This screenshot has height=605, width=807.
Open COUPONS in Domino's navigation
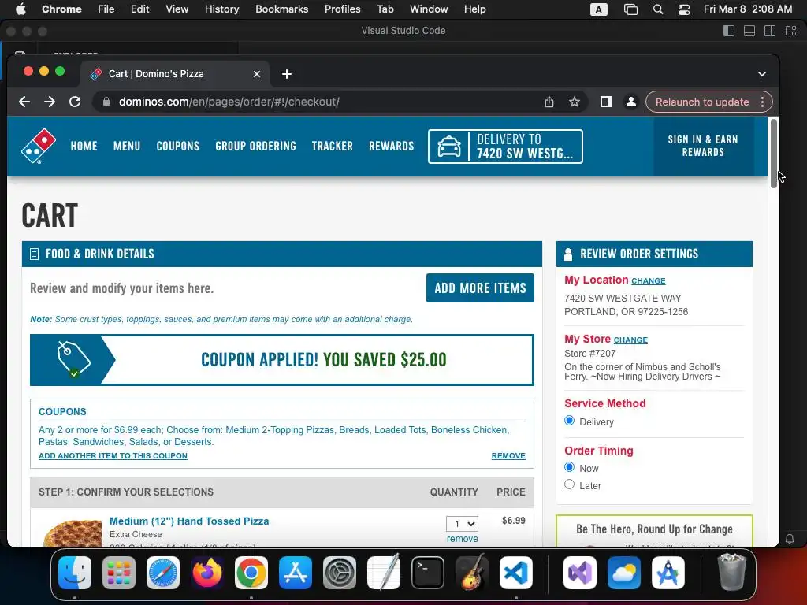177,146
